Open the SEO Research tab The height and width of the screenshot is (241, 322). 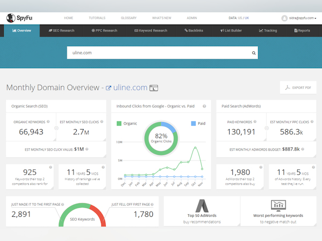61,31
